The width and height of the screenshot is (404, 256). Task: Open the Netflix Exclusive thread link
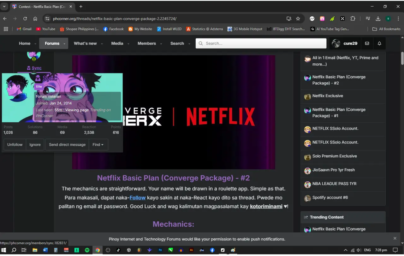point(328,96)
